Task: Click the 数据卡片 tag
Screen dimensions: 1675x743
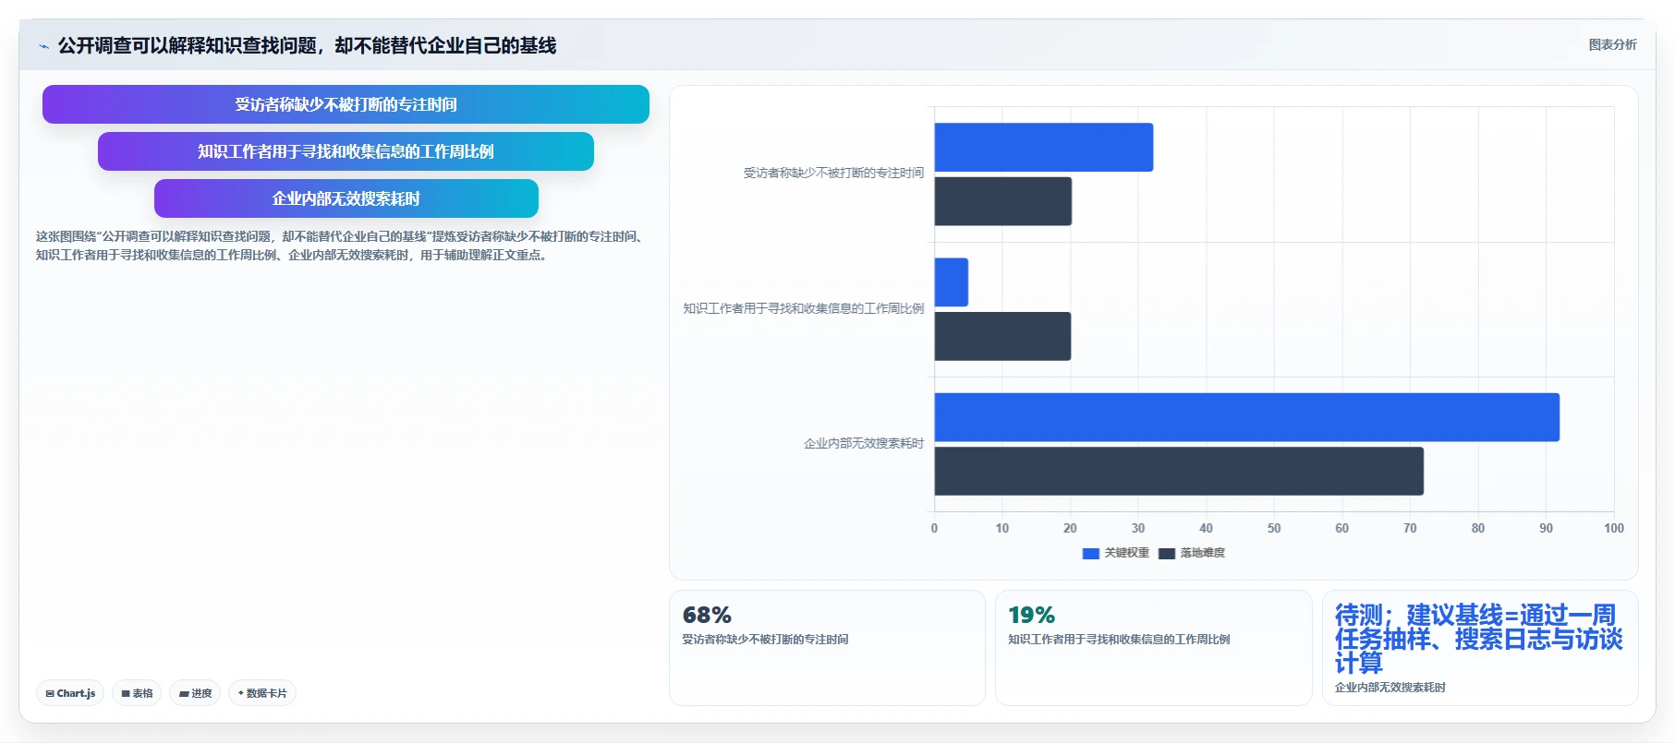Action: pos(262,693)
